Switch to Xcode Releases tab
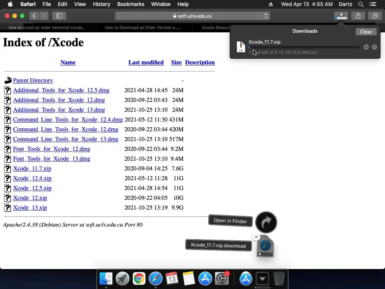 [215, 27]
